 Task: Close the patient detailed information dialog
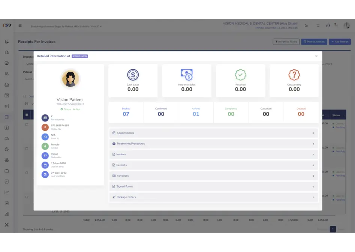[316, 56]
